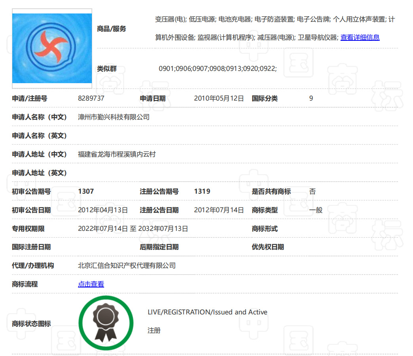
Task: Click the 后期指定日期 label
Action: (159, 247)
